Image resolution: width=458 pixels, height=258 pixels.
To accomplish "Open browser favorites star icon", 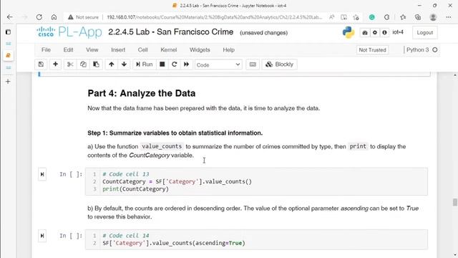I will click(403, 17).
